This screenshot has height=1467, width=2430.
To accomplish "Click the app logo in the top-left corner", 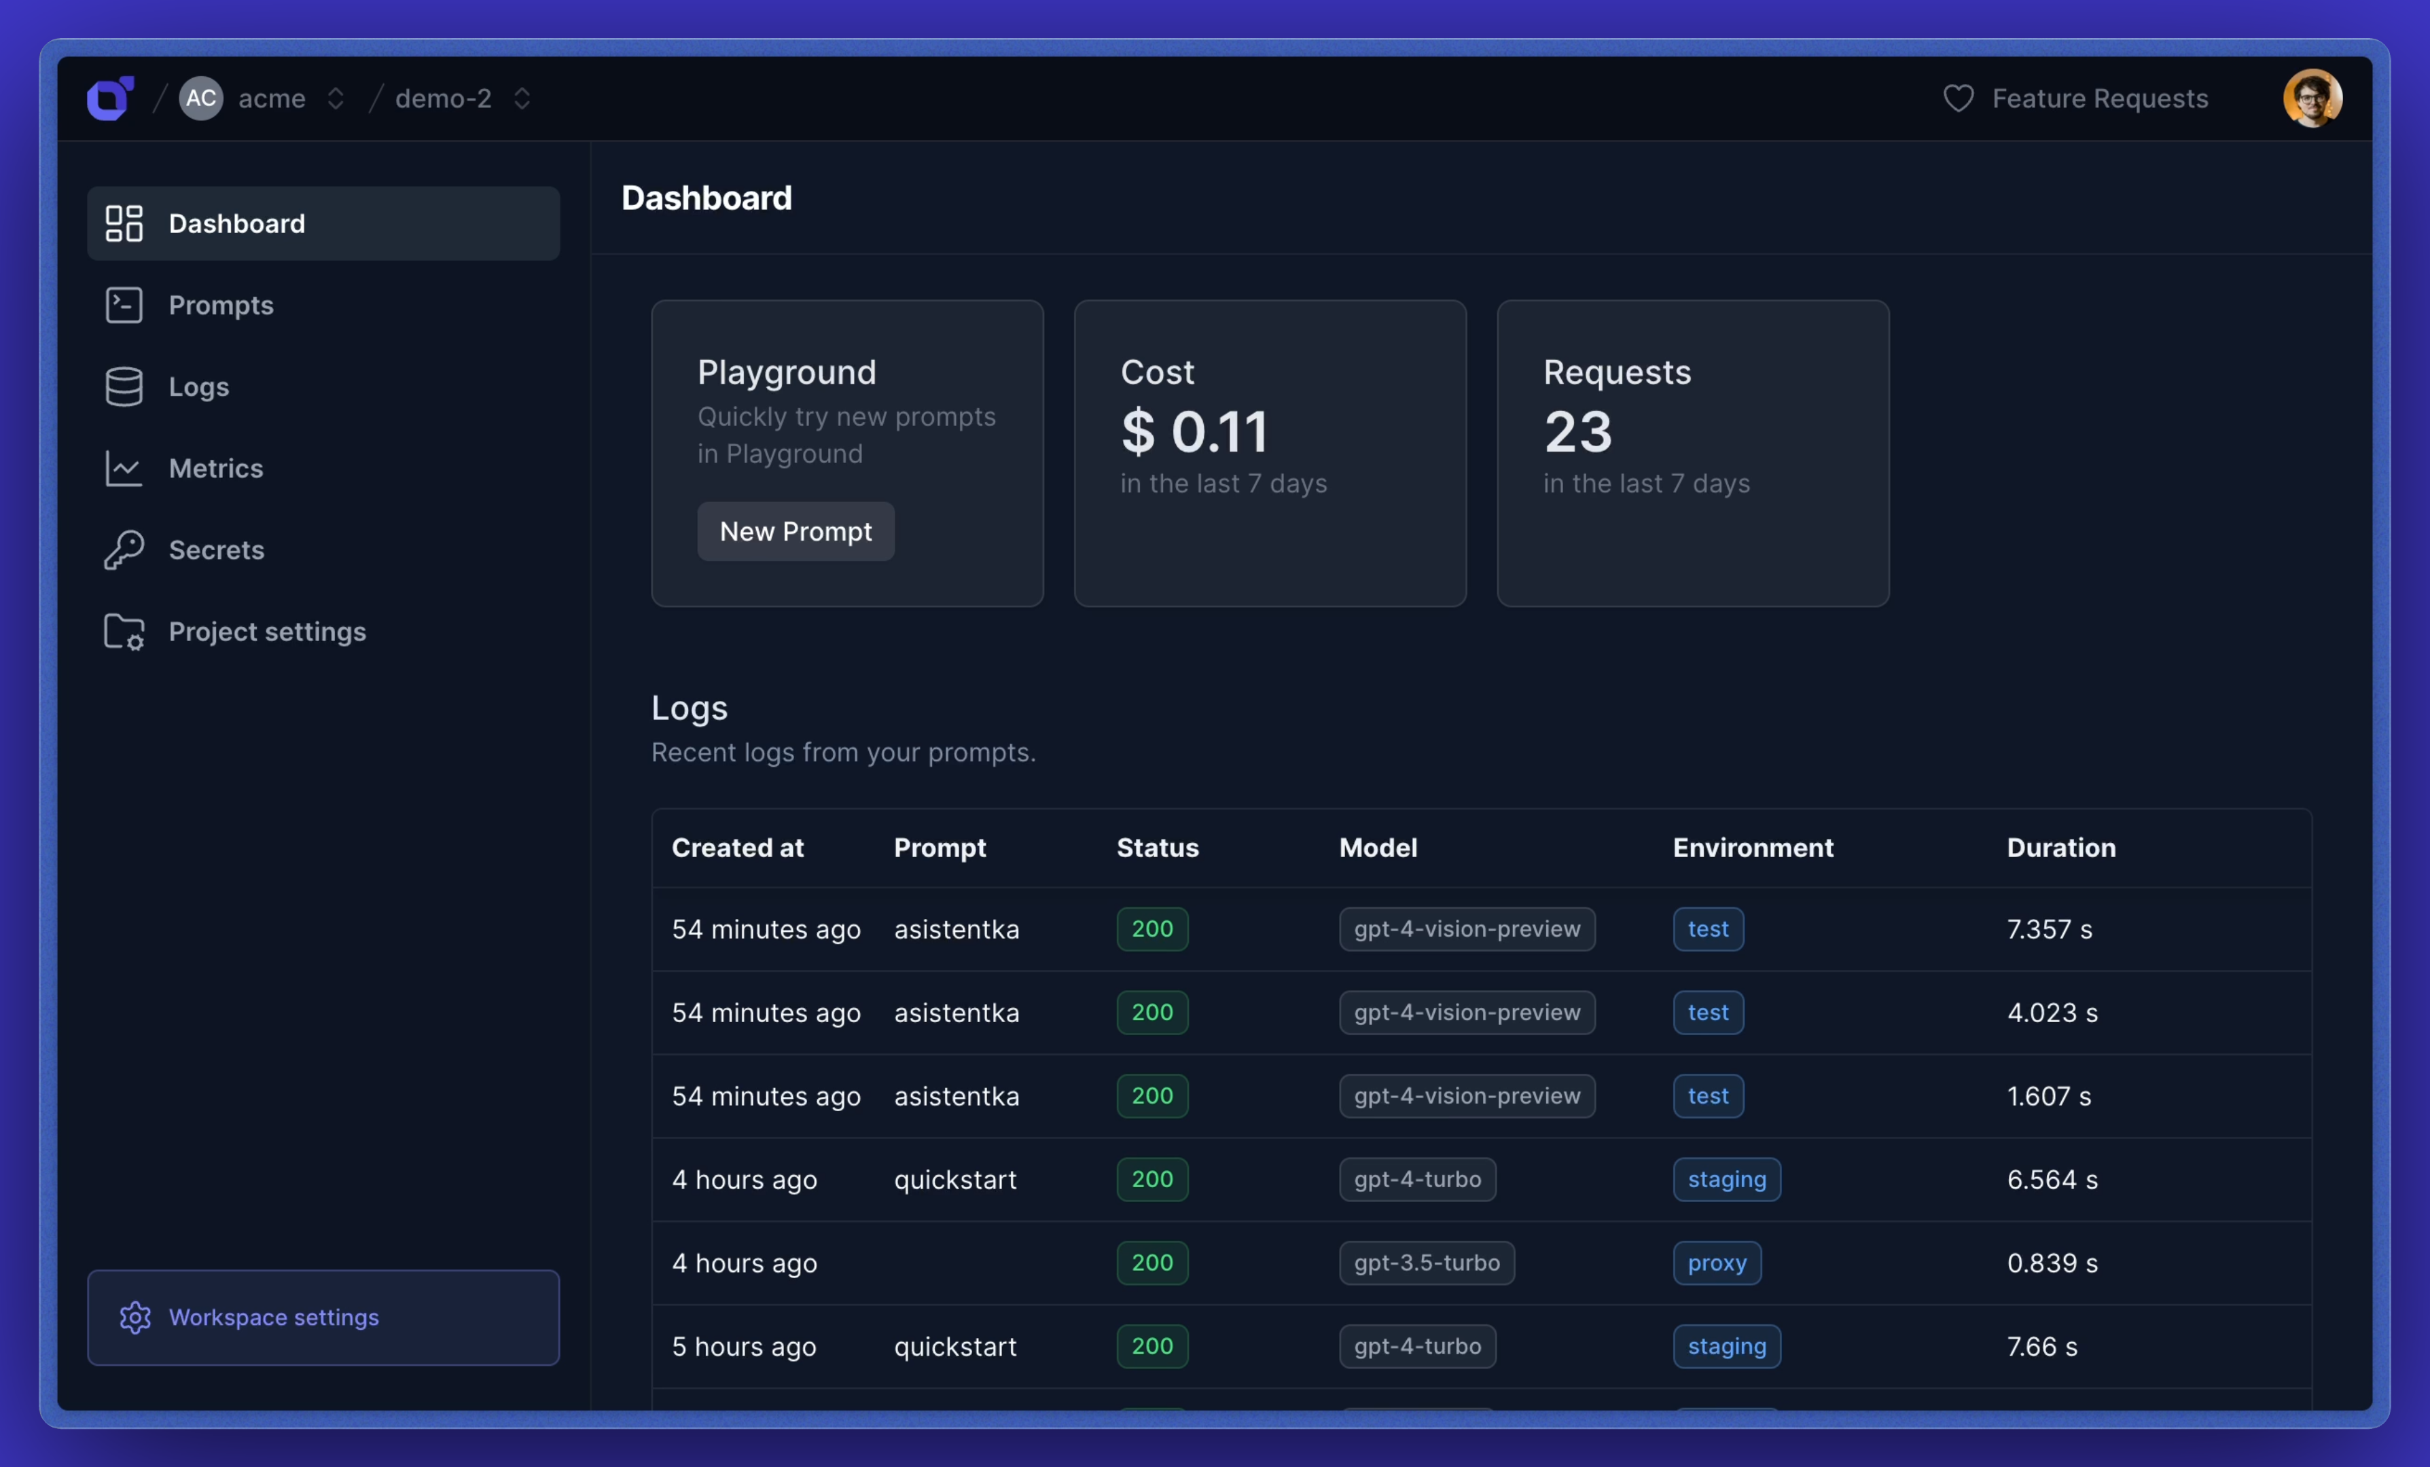I will pos(111,98).
